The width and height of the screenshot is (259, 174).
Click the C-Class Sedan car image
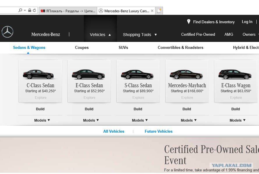[x=38, y=74]
